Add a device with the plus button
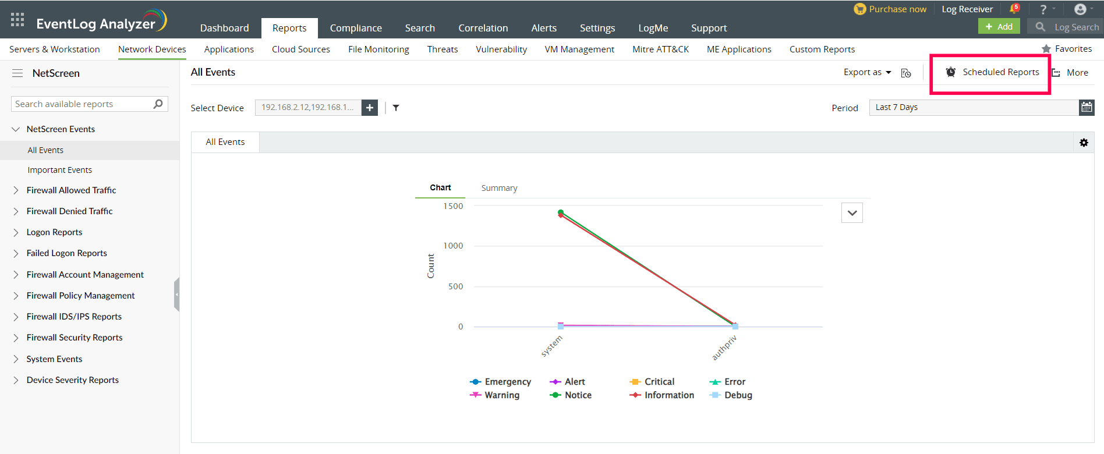 coord(370,108)
